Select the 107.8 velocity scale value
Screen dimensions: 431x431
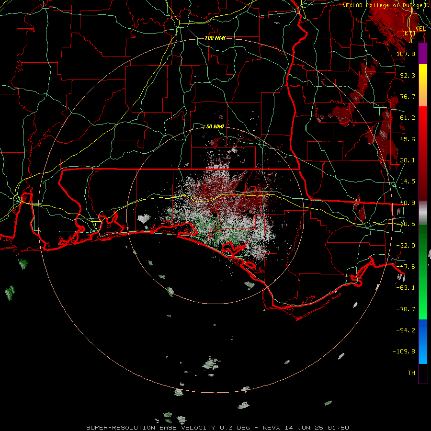406,54
